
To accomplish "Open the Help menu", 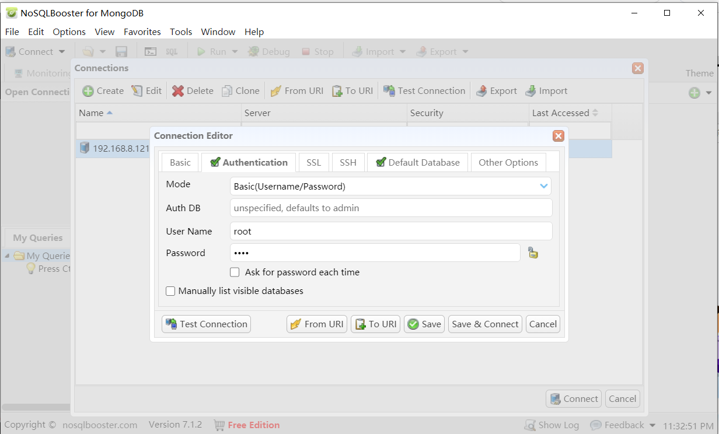I will pyautogui.click(x=254, y=32).
